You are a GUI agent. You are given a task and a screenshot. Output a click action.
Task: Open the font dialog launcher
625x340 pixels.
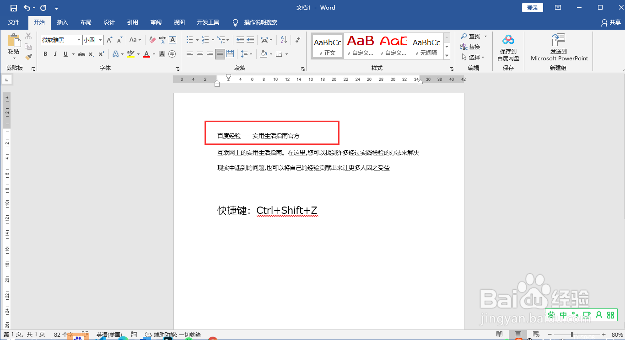(x=178, y=69)
